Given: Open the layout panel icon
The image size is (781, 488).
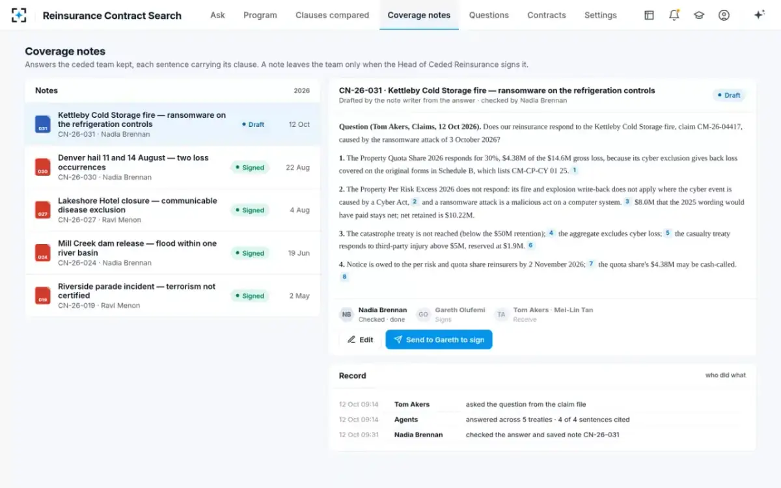Looking at the screenshot, I should (x=649, y=15).
